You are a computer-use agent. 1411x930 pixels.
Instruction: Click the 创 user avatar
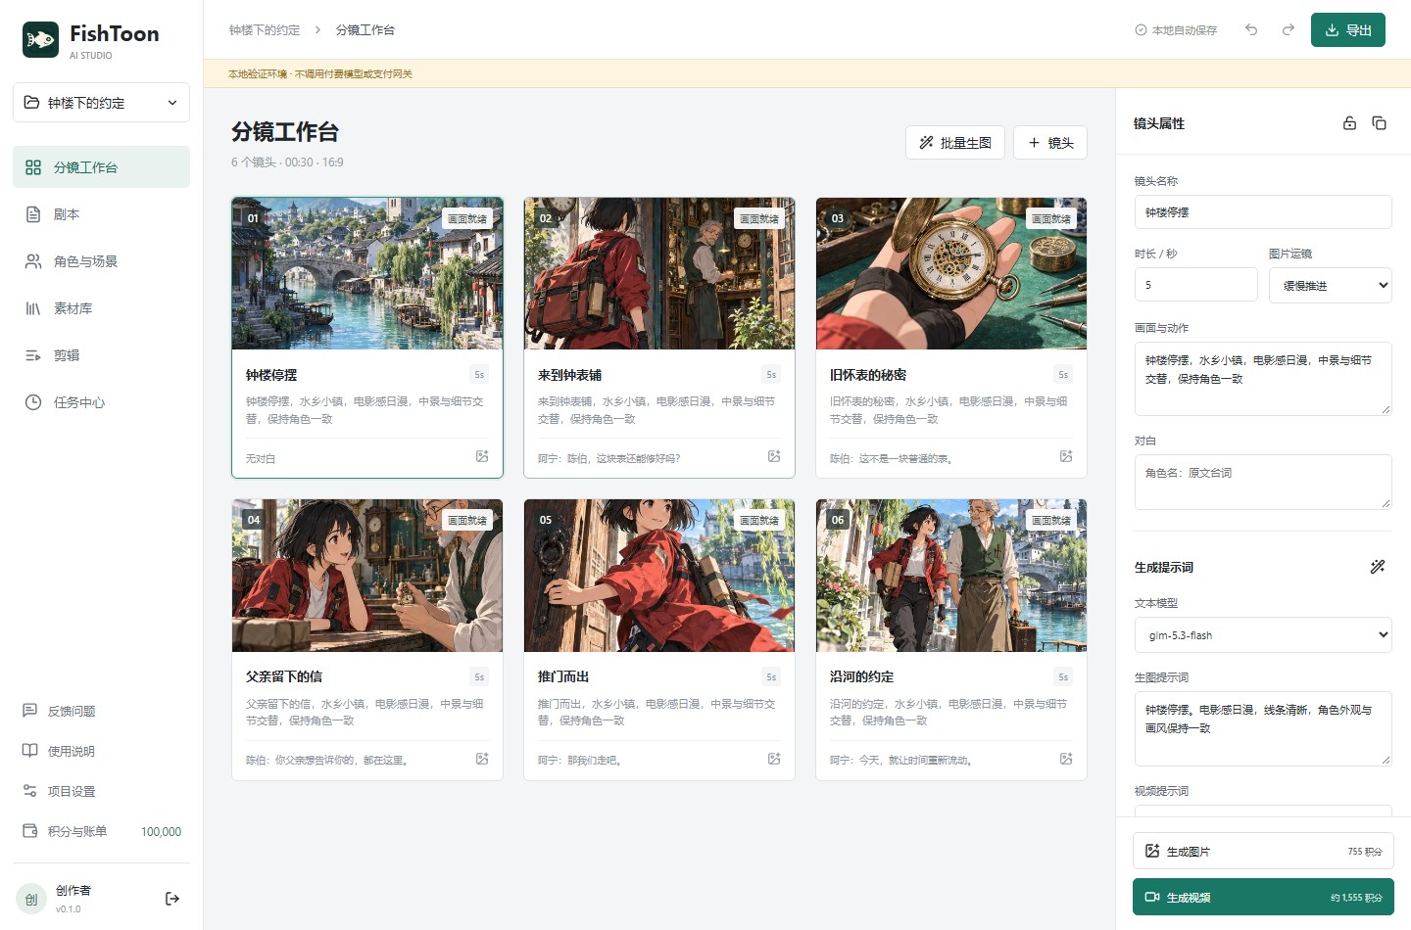pos(31,899)
